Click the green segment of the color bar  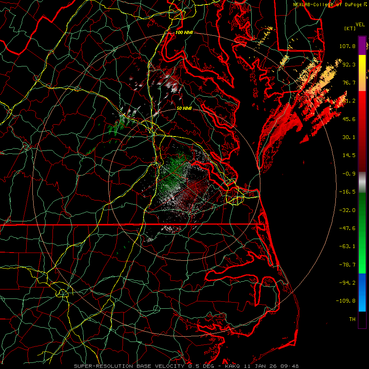point(362,233)
